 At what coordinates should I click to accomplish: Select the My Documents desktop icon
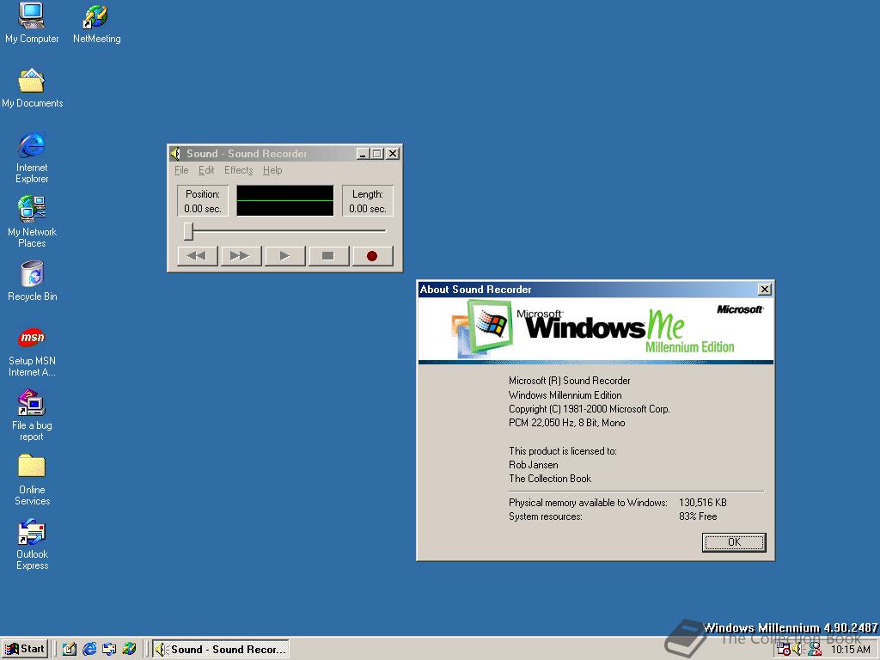[x=32, y=89]
